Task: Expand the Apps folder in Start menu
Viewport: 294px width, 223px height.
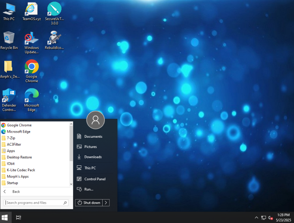Action: coord(35,151)
